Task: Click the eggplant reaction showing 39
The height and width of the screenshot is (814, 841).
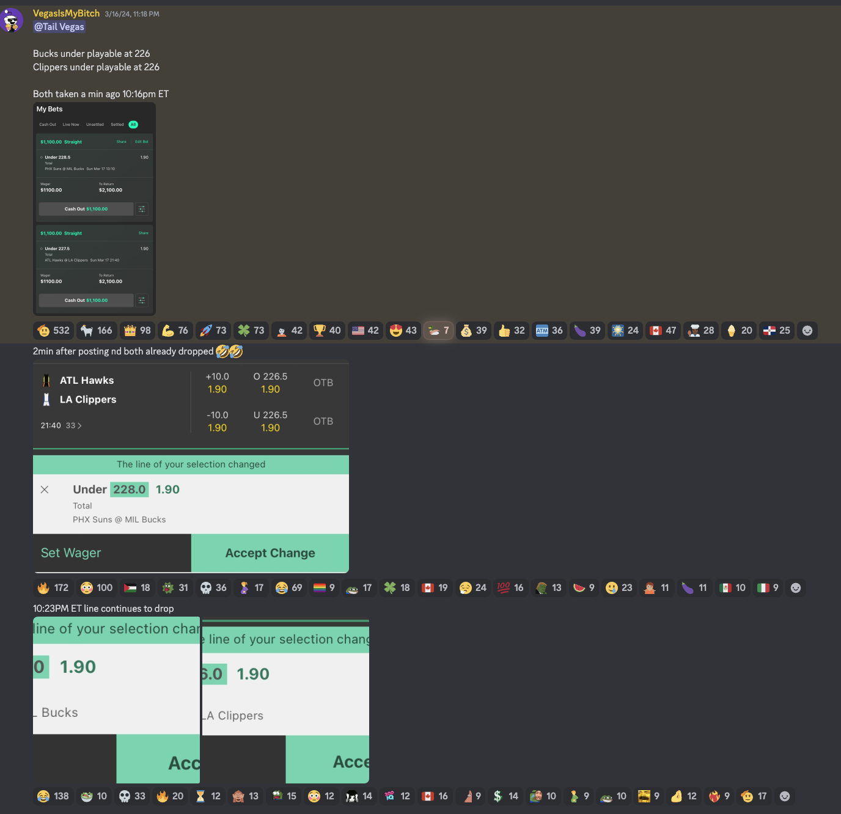Action: [587, 331]
